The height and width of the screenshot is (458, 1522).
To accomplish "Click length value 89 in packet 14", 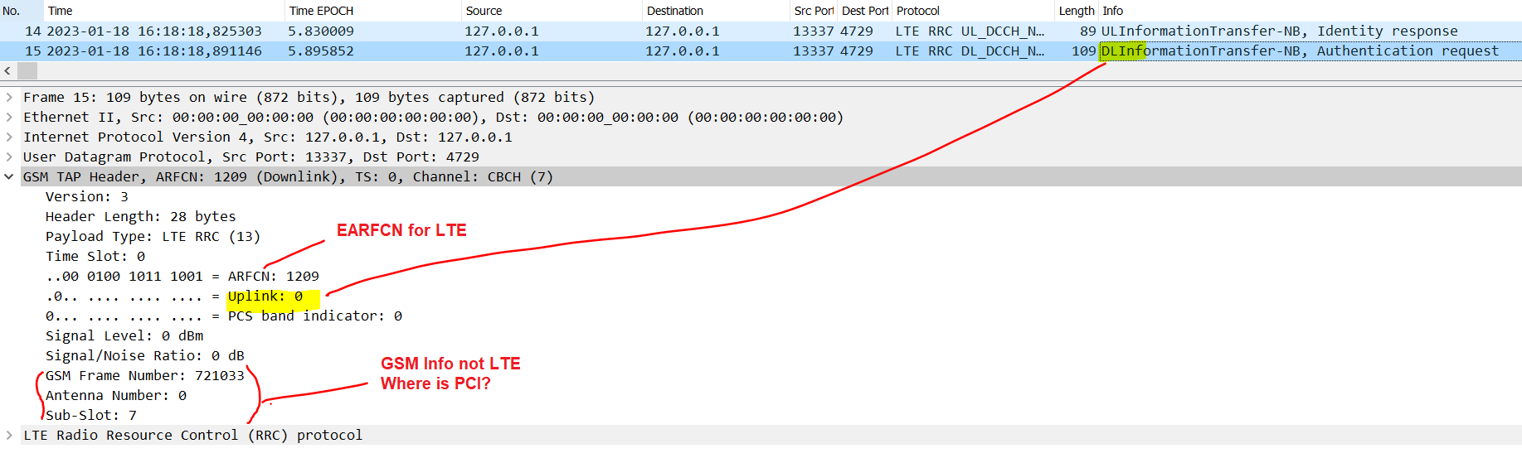I will coord(1087,31).
